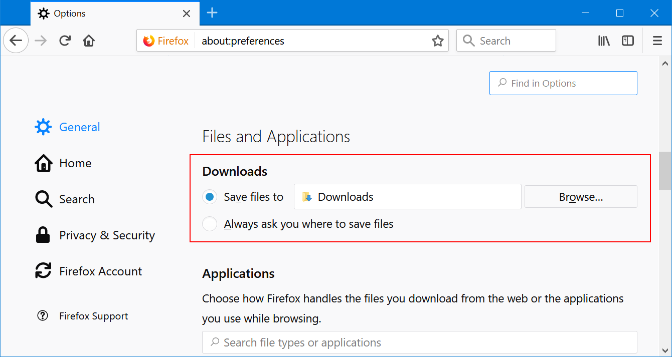The image size is (672, 357).
Task: Open the General settings category
Action: (x=67, y=127)
